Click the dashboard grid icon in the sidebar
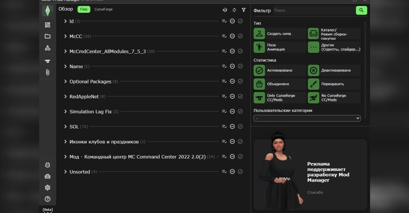The image size is (409, 213). click(47, 24)
